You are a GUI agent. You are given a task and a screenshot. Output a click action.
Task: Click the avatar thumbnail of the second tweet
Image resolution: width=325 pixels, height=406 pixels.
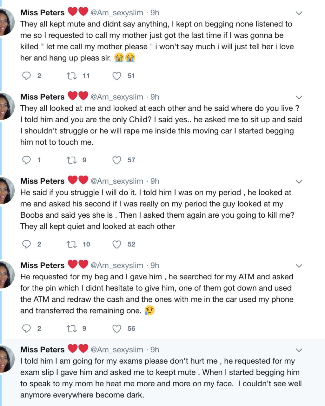click(x=7, y=106)
